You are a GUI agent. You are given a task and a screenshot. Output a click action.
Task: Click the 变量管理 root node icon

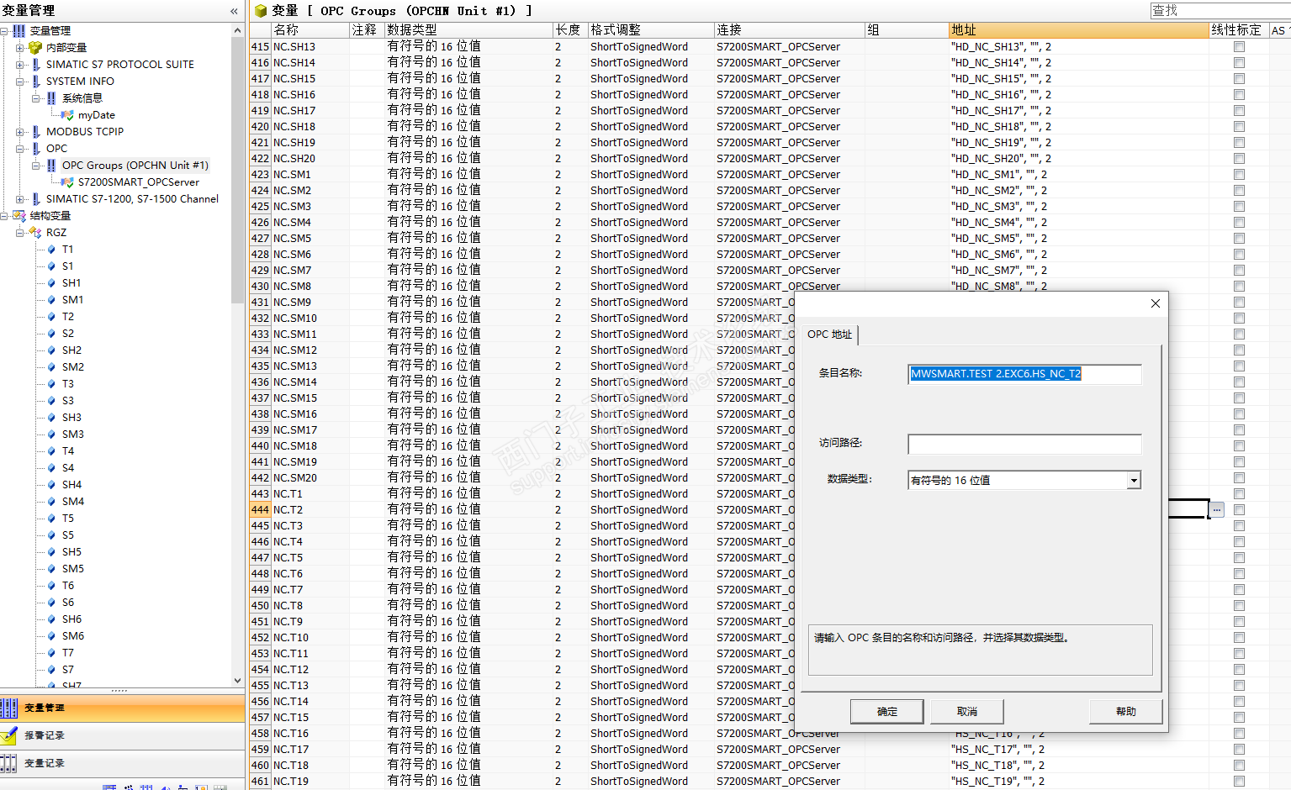19,30
